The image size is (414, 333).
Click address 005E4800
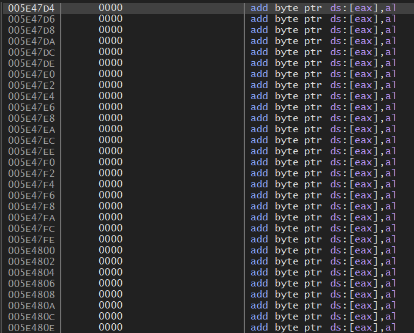click(31, 251)
